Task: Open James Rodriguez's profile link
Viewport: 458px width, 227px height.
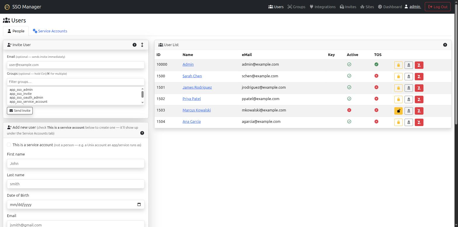Action: [x=197, y=87]
